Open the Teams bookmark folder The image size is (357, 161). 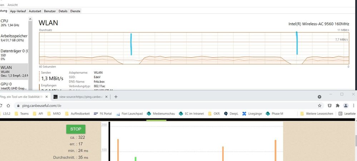22,113
